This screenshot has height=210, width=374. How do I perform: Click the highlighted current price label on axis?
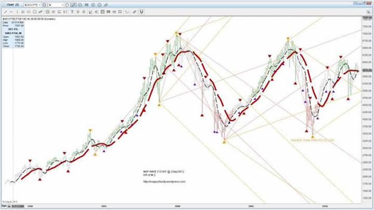point(366,71)
